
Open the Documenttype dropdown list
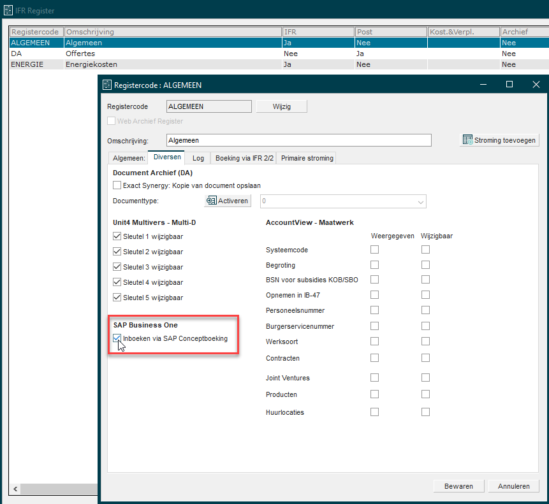coord(420,201)
